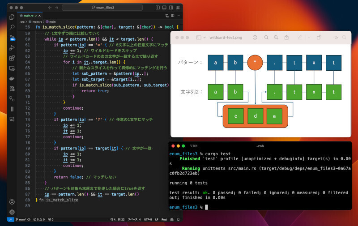The width and height of the screenshot is (358, 226).
Task: Click the main branch in the status bar
Action: click(x=21, y=219)
